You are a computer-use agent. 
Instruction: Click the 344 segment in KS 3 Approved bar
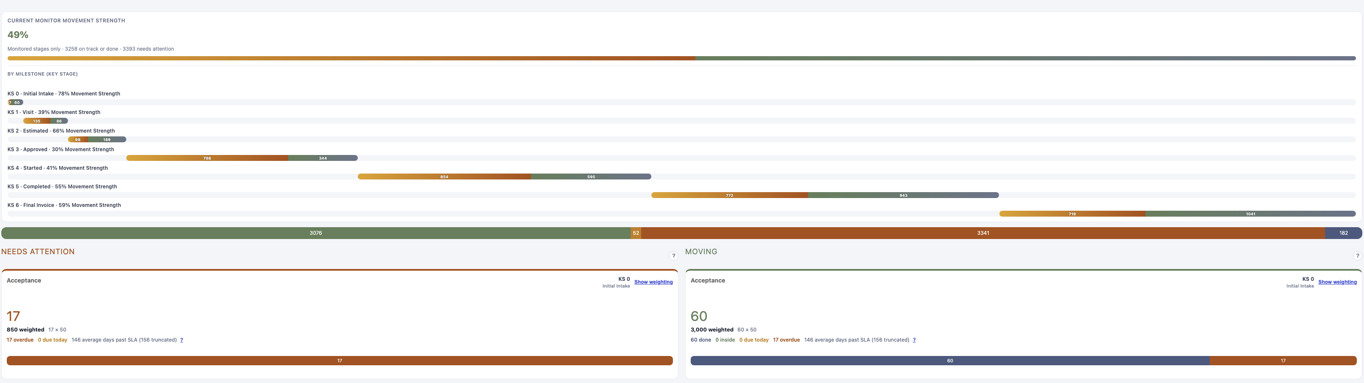(x=323, y=158)
